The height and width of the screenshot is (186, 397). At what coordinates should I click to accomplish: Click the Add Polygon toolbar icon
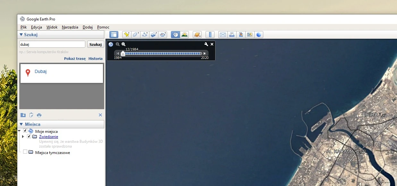tap(136, 35)
